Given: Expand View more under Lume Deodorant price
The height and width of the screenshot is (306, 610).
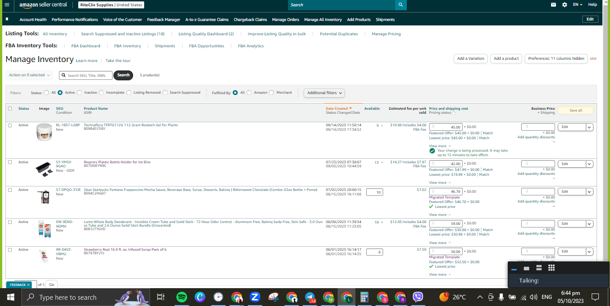Looking at the screenshot, I should coord(440,243).
